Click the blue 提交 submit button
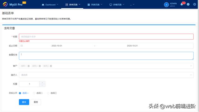The image size is (199, 112). [24, 102]
